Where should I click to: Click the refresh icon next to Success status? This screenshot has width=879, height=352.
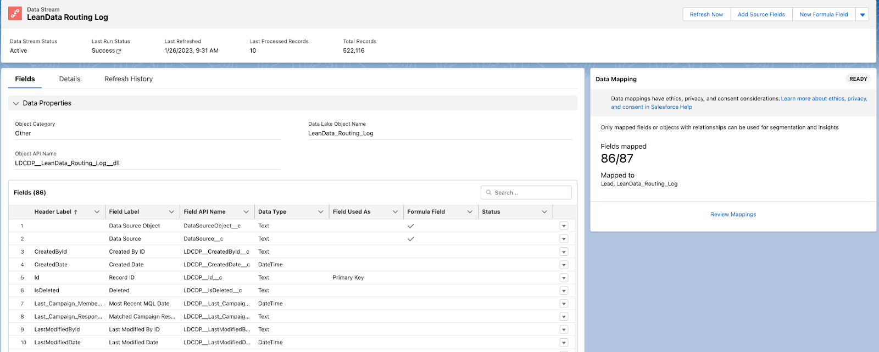(x=119, y=51)
